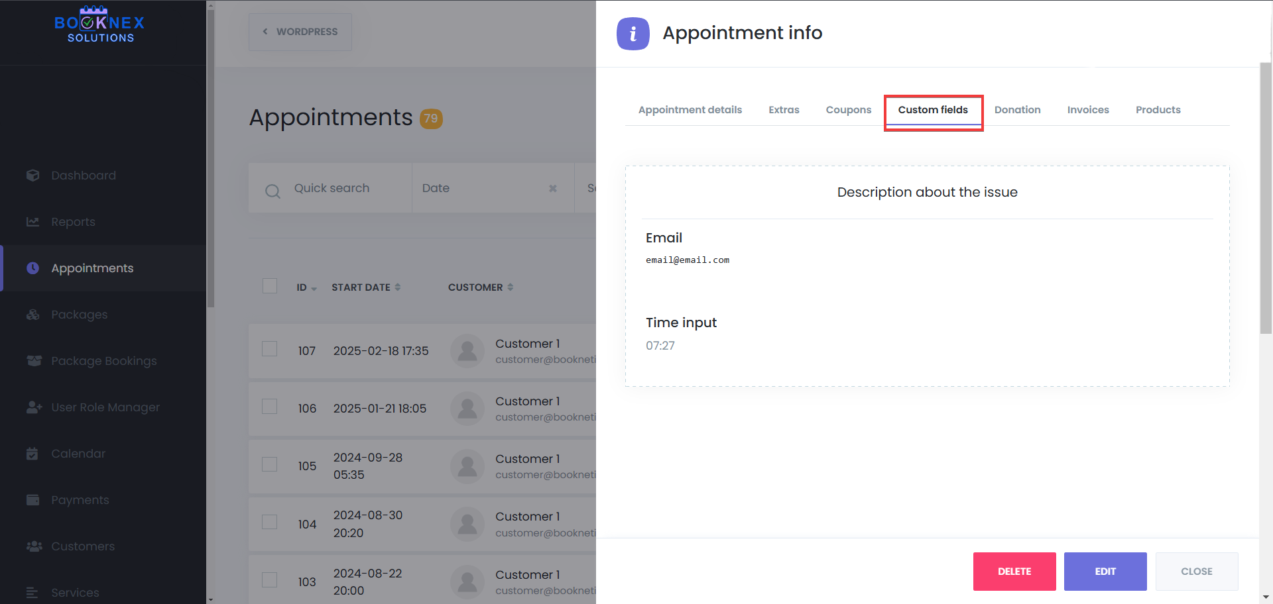Select the Reports sidebar icon
1273x604 pixels.
pyautogui.click(x=33, y=221)
